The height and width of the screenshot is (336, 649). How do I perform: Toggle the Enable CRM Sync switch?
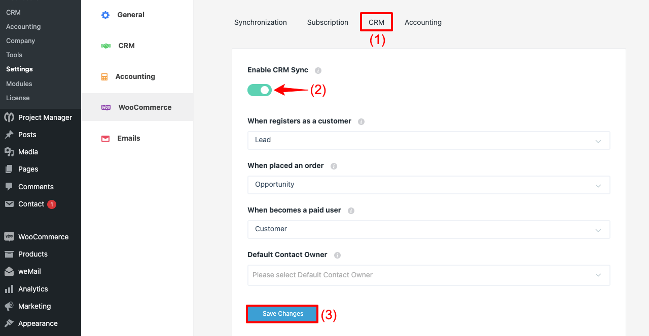coord(260,90)
